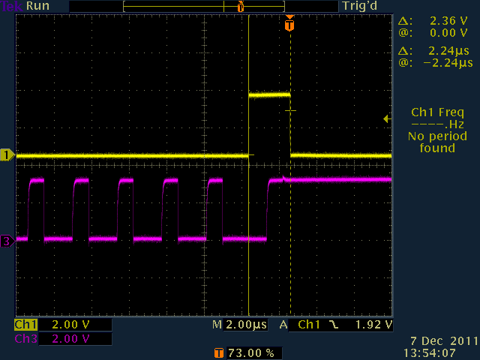Viewport: 480px width, 360px height.
Task: Select the orange trigger position marker T
Action: [x=289, y=23]
